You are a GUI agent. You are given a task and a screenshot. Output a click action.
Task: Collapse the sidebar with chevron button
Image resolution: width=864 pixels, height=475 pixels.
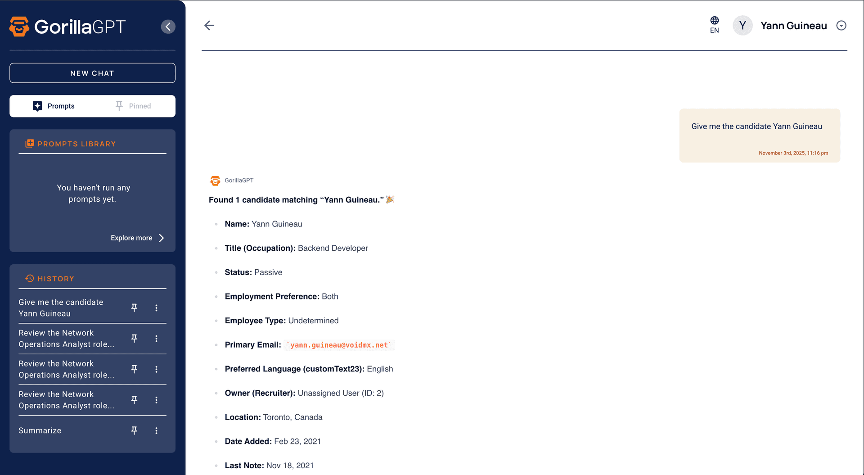(x=168, y=27)
